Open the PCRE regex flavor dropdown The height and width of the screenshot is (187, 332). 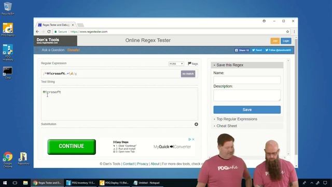pyautogui.click(x=176, y=63)
